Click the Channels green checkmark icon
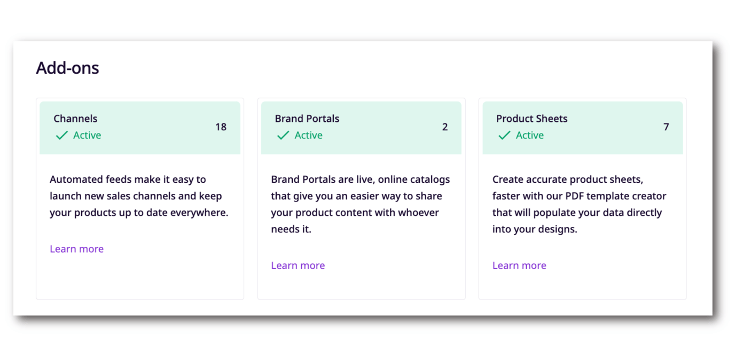735x360 pixels. 62,136
